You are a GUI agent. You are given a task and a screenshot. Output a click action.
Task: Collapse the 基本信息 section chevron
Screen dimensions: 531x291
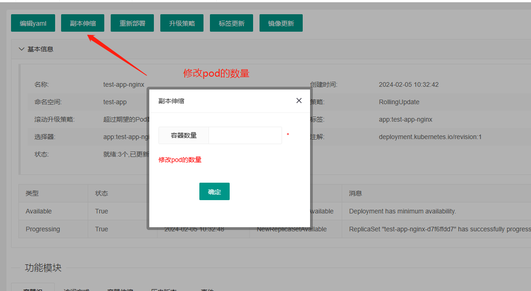click(x=21, y=49)
